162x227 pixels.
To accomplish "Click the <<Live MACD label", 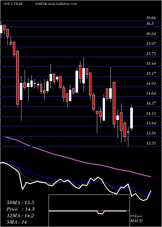I will [x=136, y=218].
